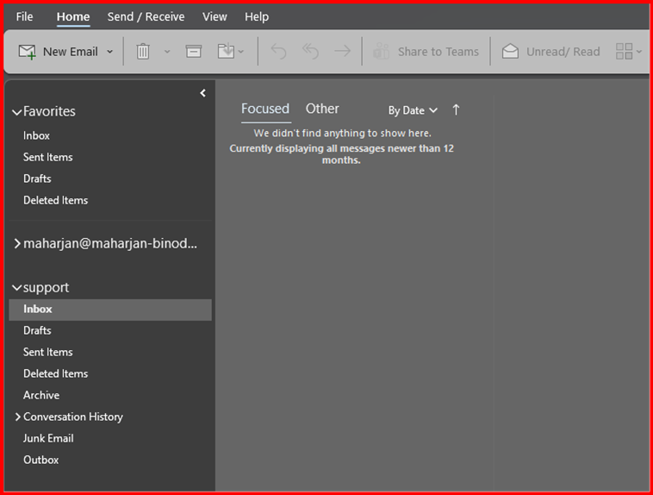This screenshot has height=495, width=653.
Task: Collapse the folder pane with the arrow
Action: pyautogui.click(x=202, y=93)
